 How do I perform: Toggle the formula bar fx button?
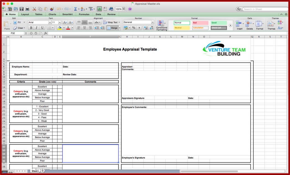click(x=100, y=9)
